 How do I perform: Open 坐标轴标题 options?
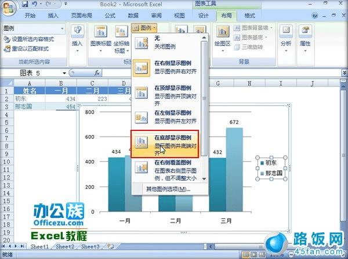[121, 39]
